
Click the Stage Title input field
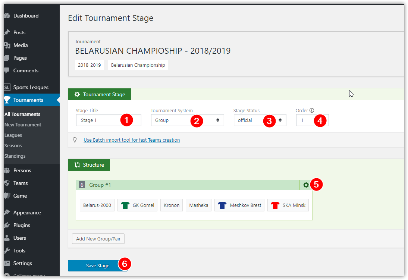(x=109, y=120)
